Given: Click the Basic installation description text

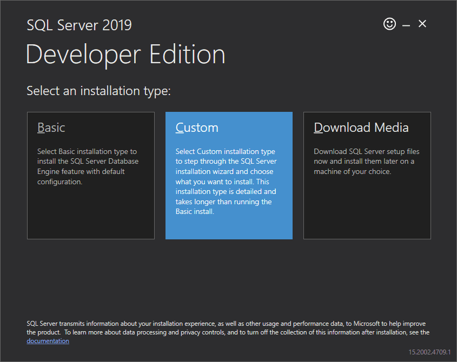Looking at the screenshot, I should [x=87, y=166].
